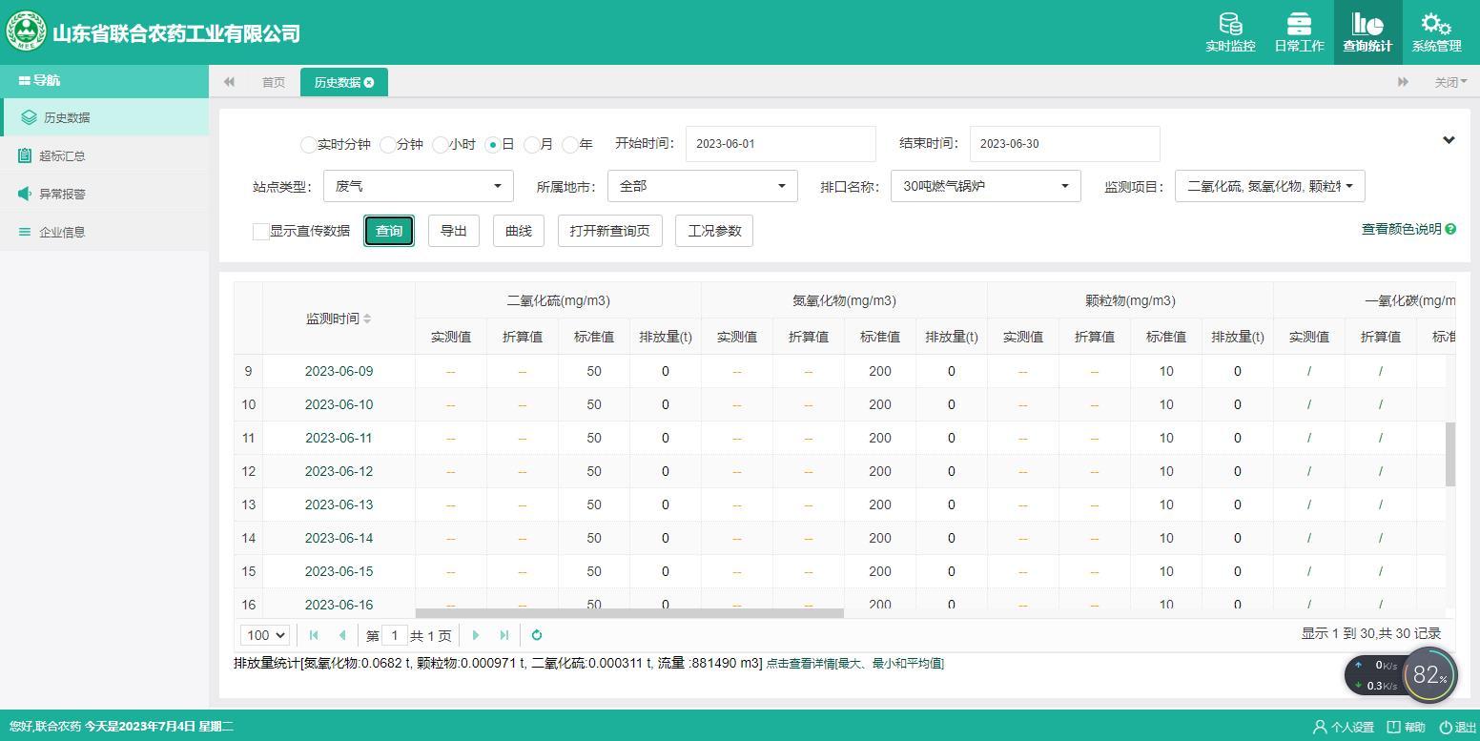Screen dimensions: 1480x741
Task: Check the 显示直传数据 checkbox
Action: 260,231
